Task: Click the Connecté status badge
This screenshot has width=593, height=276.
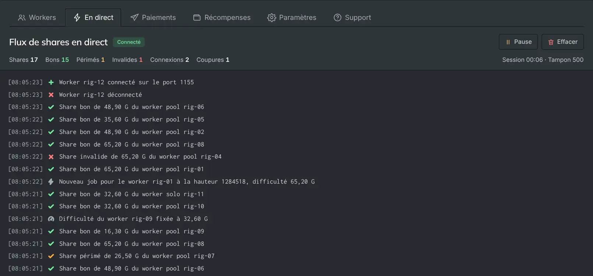Action: click(x=129, y=42)
